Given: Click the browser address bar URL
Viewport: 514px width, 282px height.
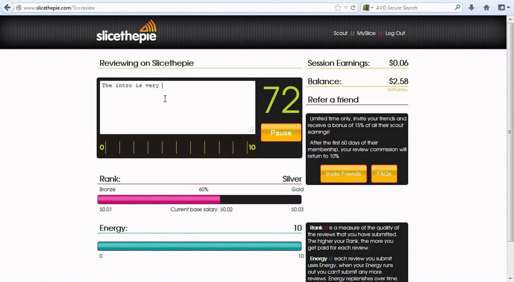Looking at the screenshot, I should (60, 8).
